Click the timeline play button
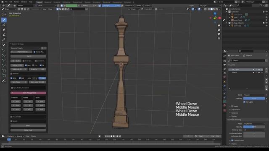 click(114, 136)
